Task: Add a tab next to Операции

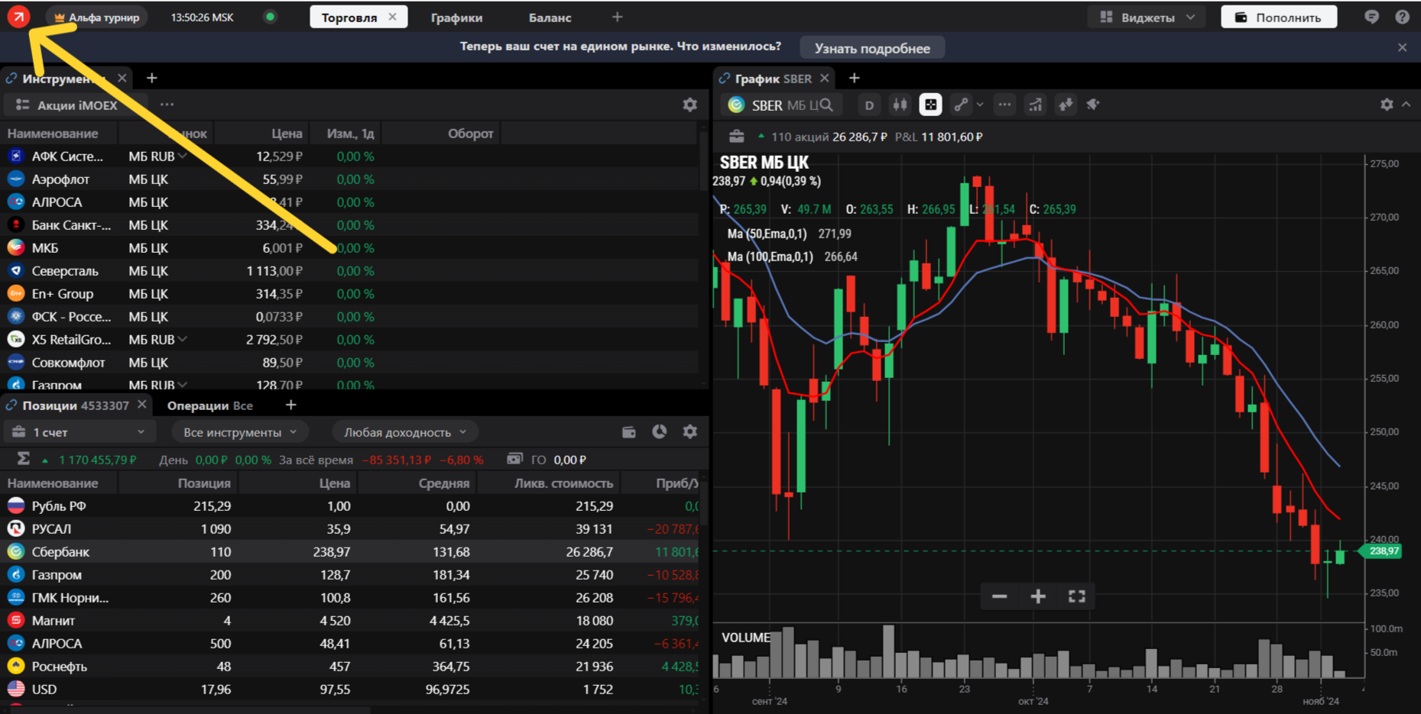Action: (x=290, y=405)
